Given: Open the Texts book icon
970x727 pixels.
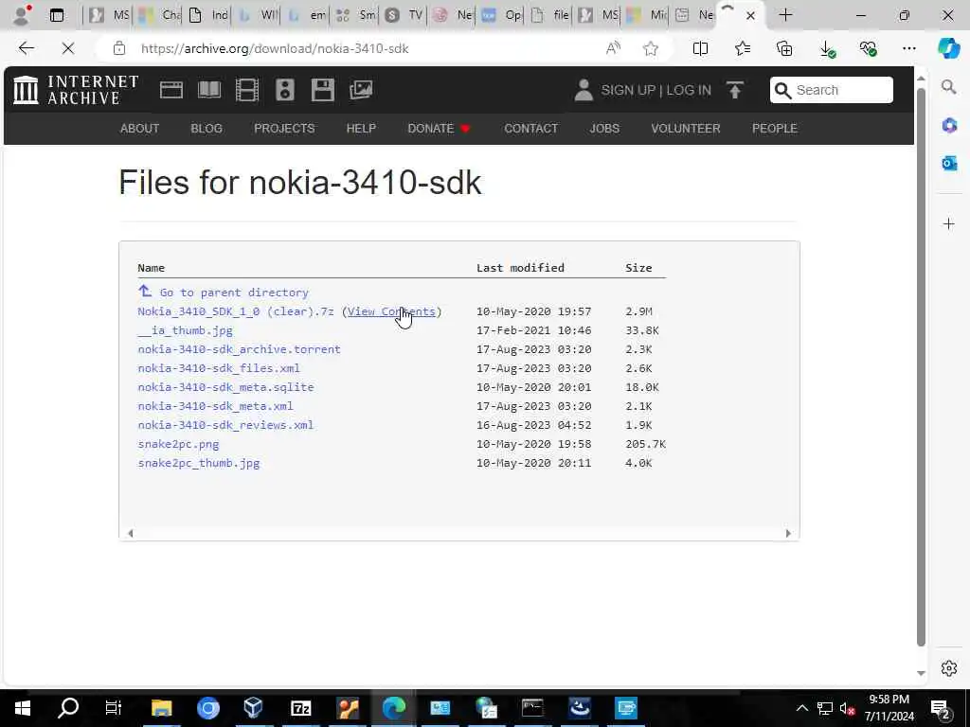Looking at the screenshot, I should click(x=209, y=90).
